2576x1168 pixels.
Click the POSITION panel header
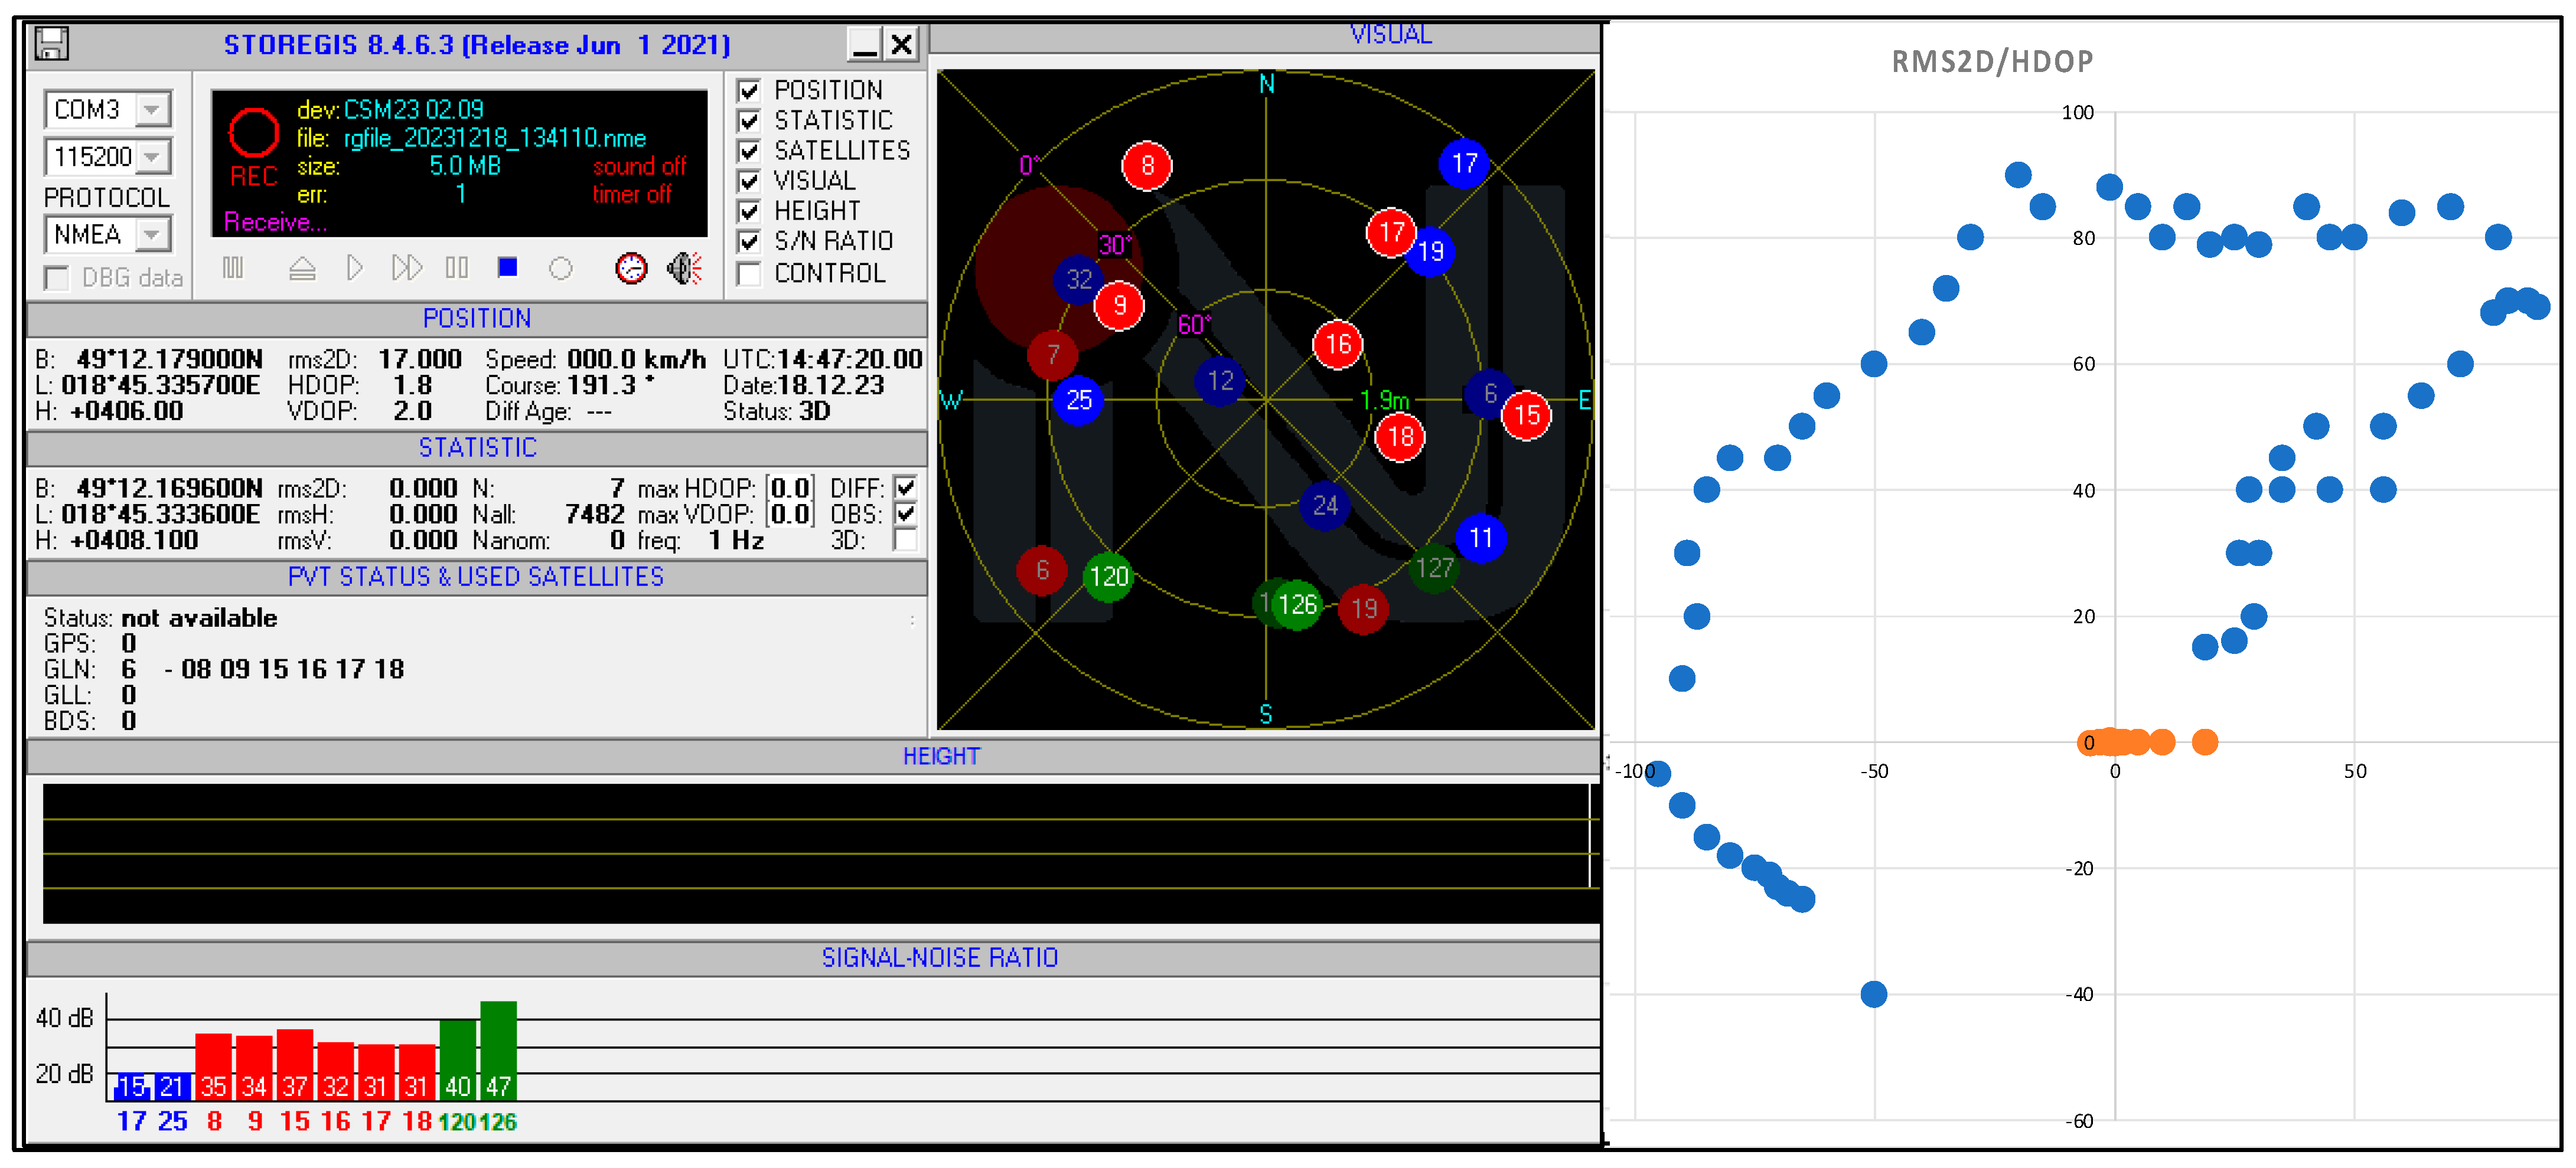pyautogui.click(x=477, y=319)
